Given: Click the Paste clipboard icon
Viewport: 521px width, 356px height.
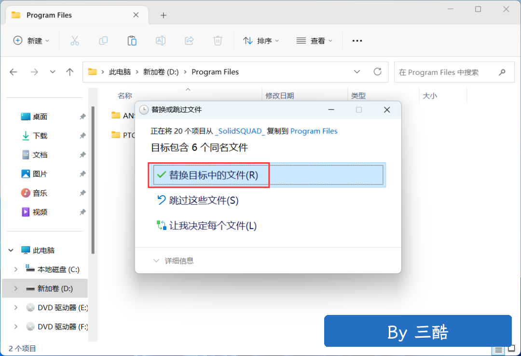Looking at the screenshot, I should [x=132, y=41].
